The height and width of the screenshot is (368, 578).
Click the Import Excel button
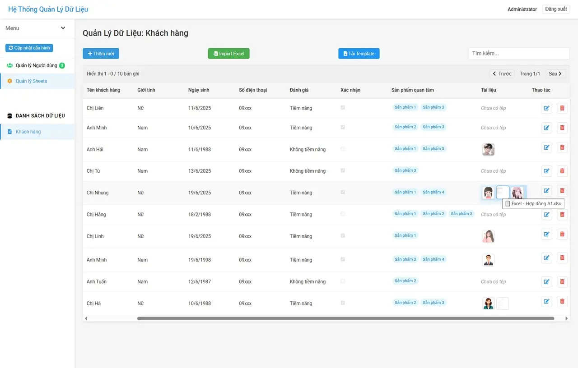coord(228,54)
